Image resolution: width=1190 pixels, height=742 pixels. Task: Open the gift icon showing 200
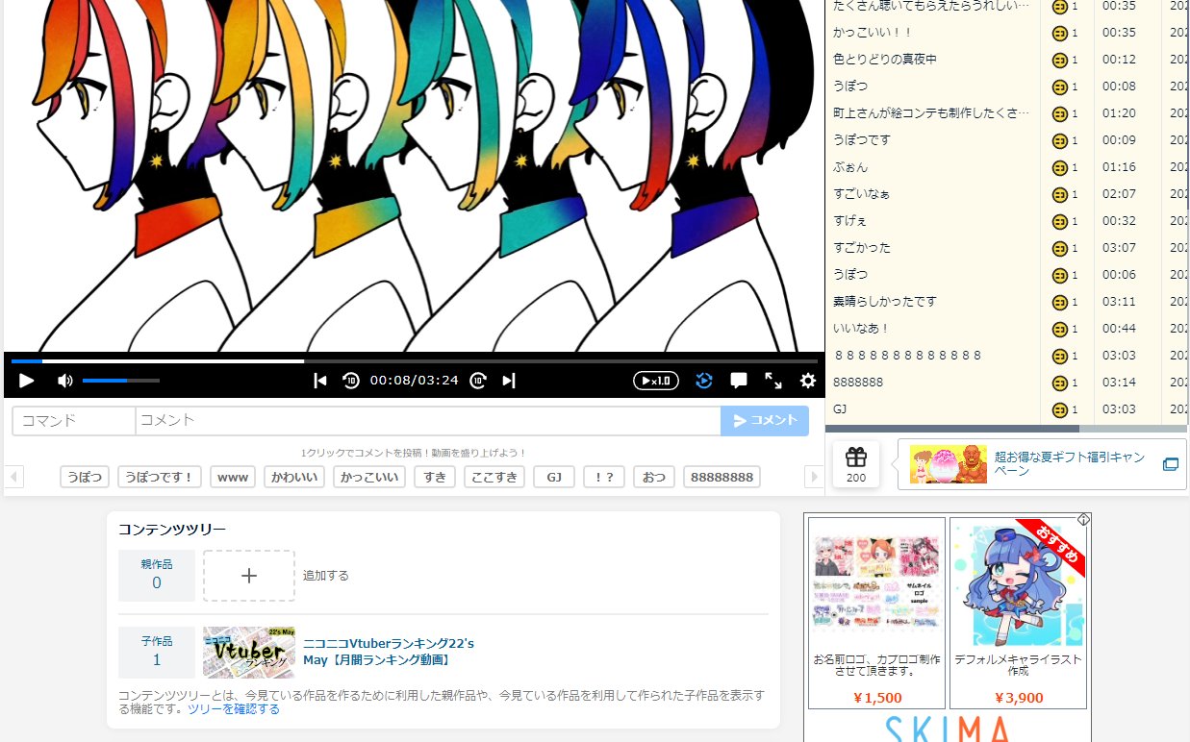pos(856,464)
